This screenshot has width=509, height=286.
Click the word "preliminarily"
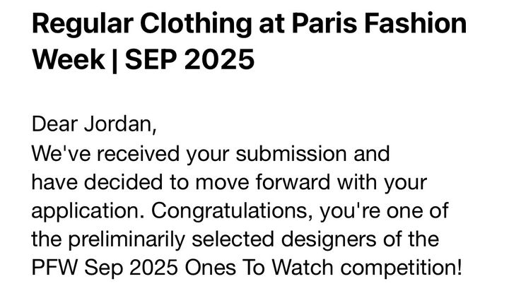click(x=127, y=240)
